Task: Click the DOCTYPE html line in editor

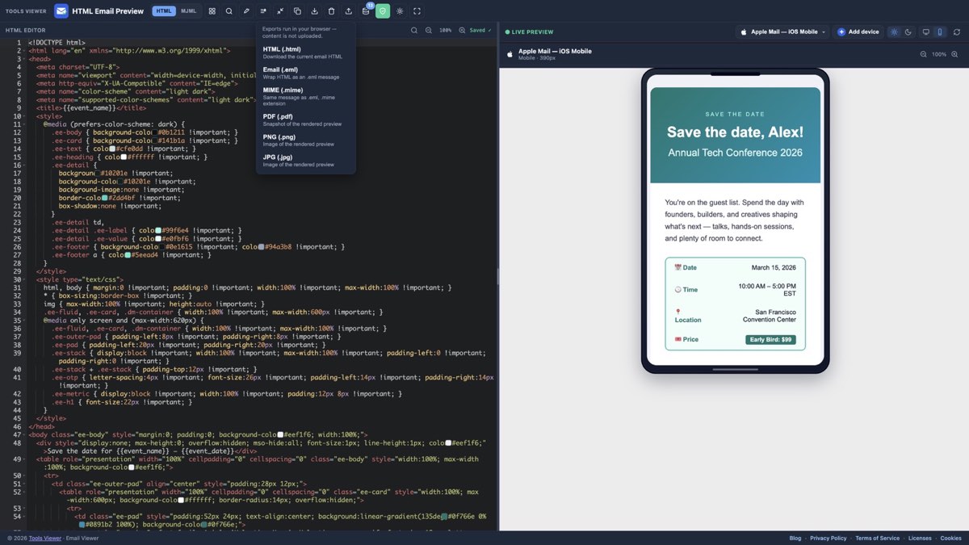Action: point(57,42)
